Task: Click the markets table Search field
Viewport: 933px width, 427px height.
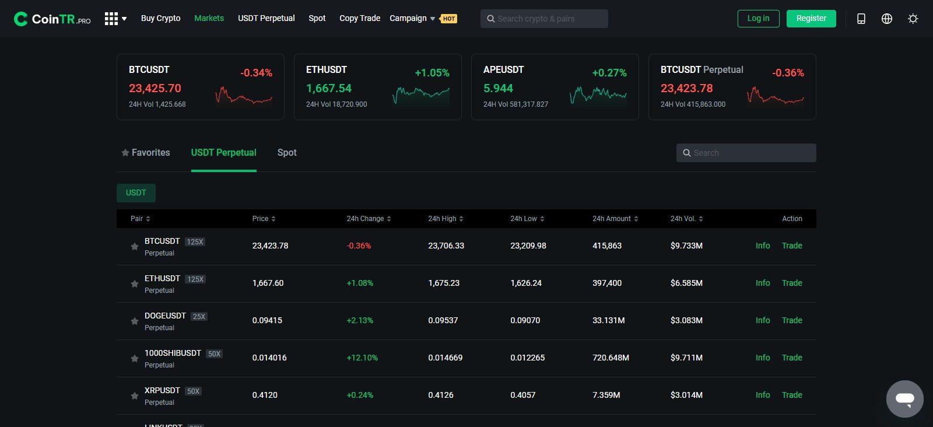Action: (746, 153)
